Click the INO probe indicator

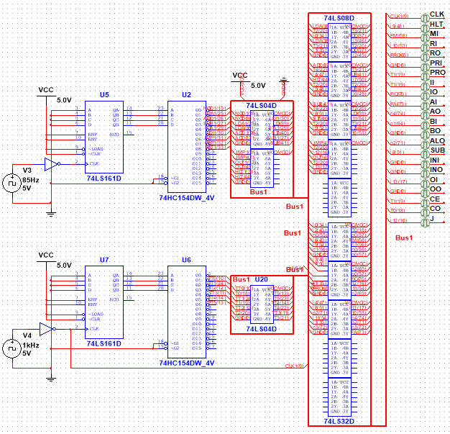[425, 174]
